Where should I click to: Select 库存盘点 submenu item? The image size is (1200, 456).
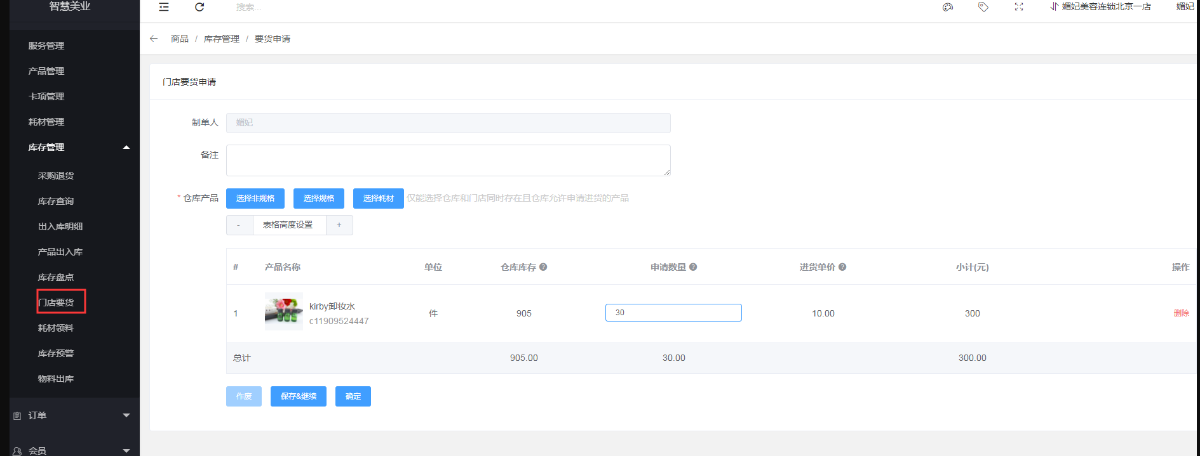point(56,277)
